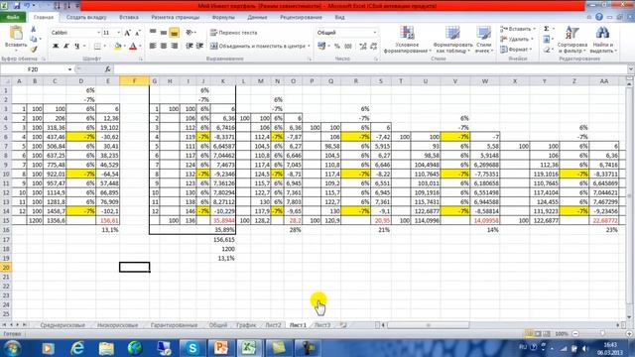The width and height of the screenshot is (635, 357).
Task: Apply the yellow fill color bucket
Action: pos(117,47)
